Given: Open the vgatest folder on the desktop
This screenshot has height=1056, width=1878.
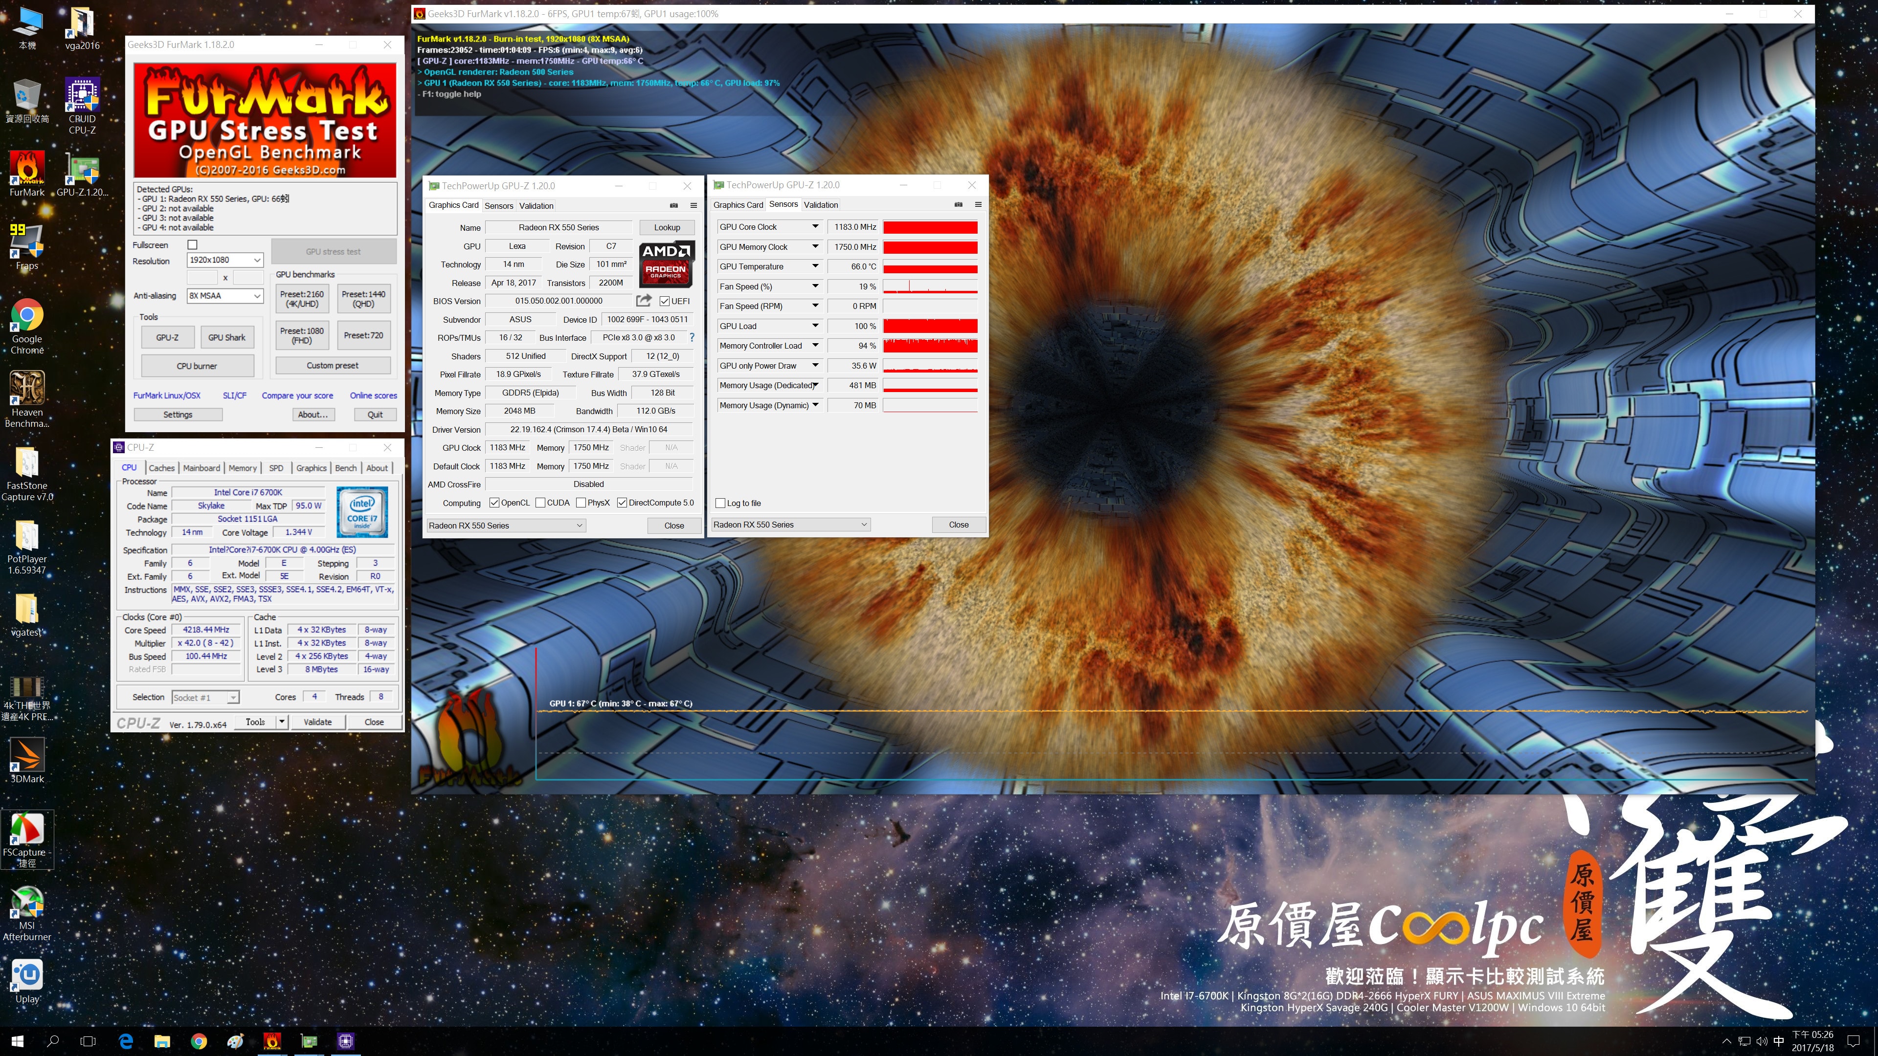Looking at the screenshot, I should click(27, 615).
